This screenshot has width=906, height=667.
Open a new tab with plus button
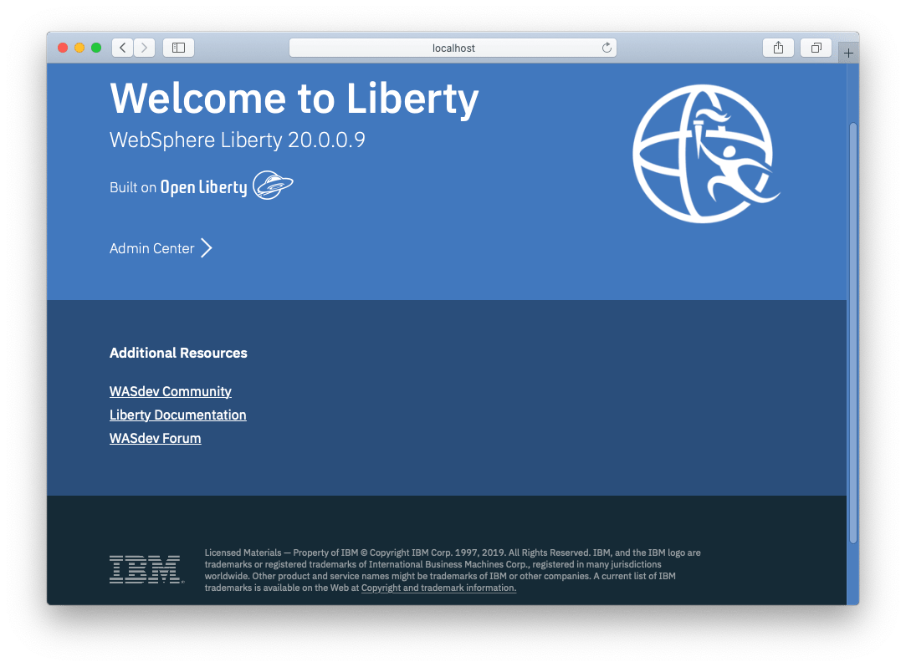pos(848,53)
